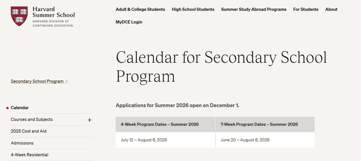This screenshot has height=161, width=361.
Task: Open Courses and Subjects sidebar link
Action: (x=32, y=119)
